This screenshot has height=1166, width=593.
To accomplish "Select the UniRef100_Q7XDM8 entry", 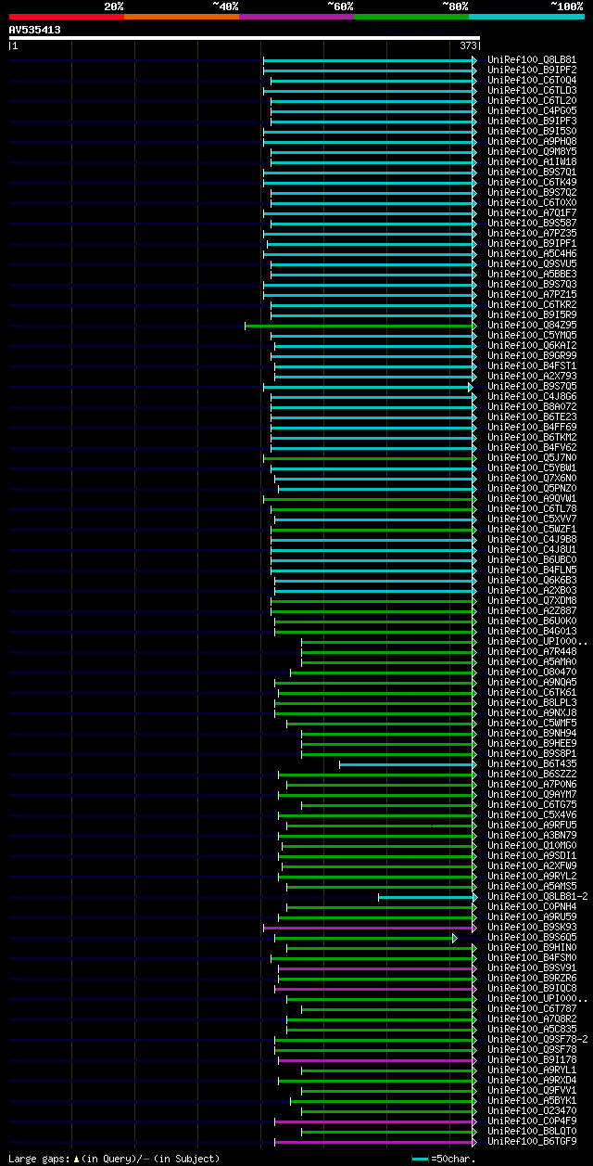I will [532, 601].
